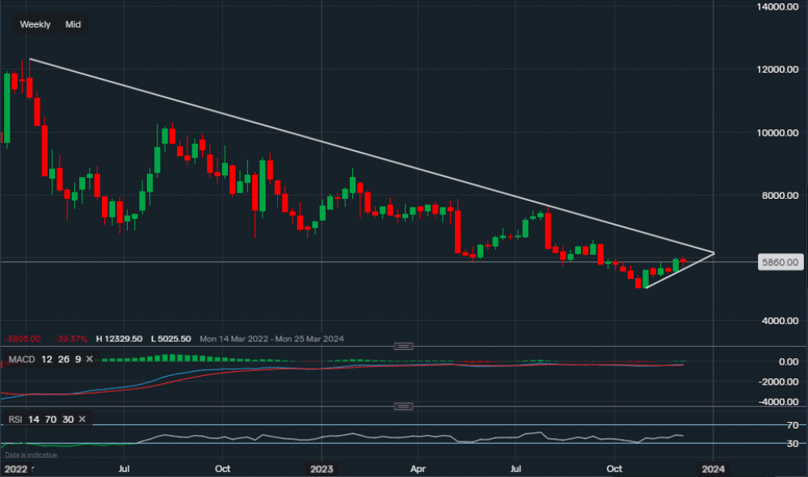
Task: Open the Weekly timeframe dropdown
Action: [x=35, y=24]
